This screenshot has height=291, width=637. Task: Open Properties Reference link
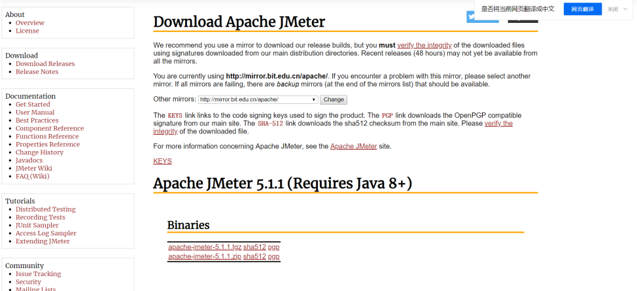(x=48, y=145)
